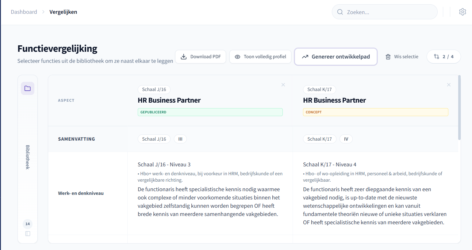
Task: Open the library folder icon
Action: (28, 88)
